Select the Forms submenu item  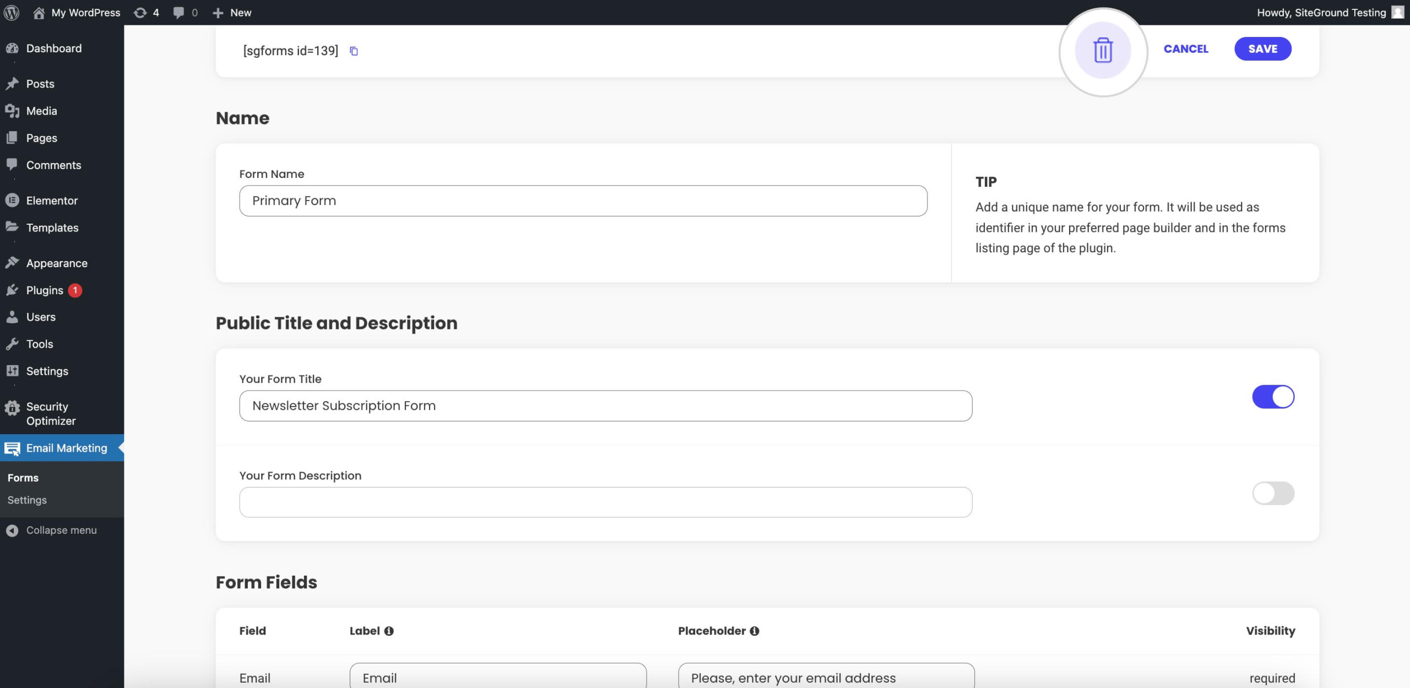pyautogui.click(x=23, y=478)
